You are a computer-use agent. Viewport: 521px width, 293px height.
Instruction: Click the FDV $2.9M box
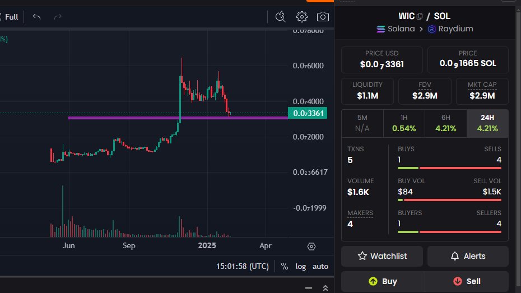[x=425, y=91]
